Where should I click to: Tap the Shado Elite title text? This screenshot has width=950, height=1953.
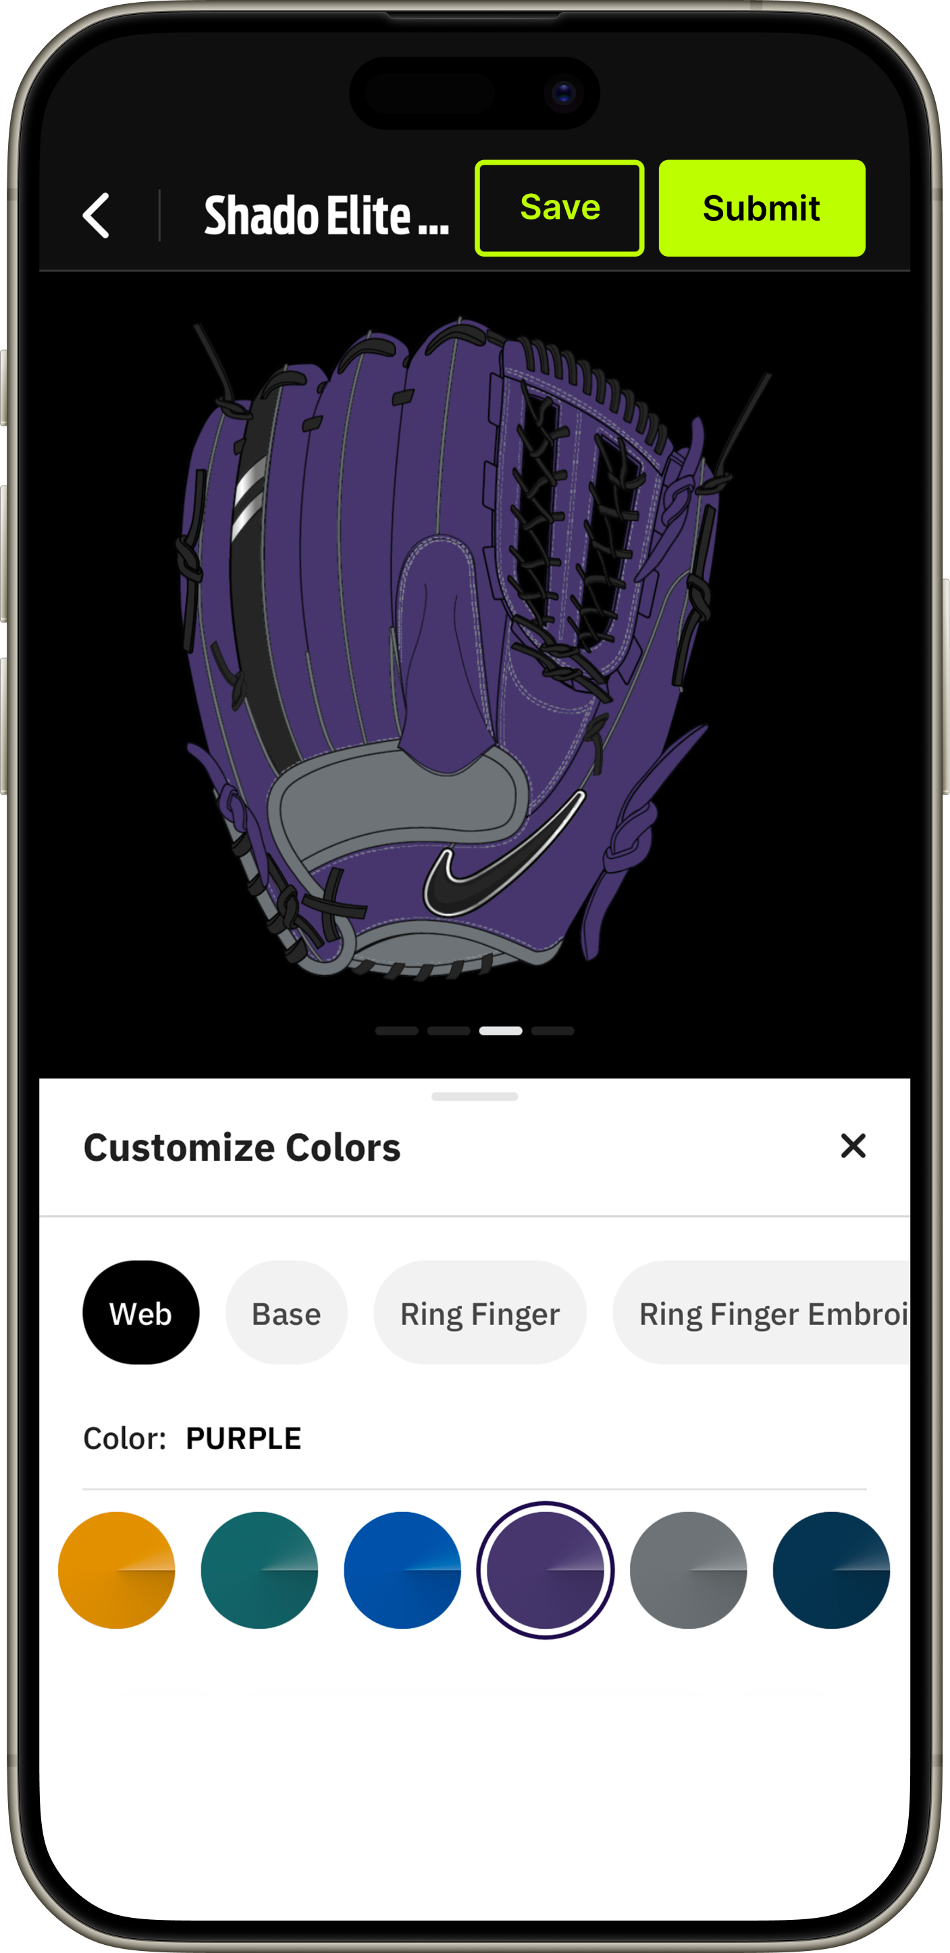pos(327,215)
